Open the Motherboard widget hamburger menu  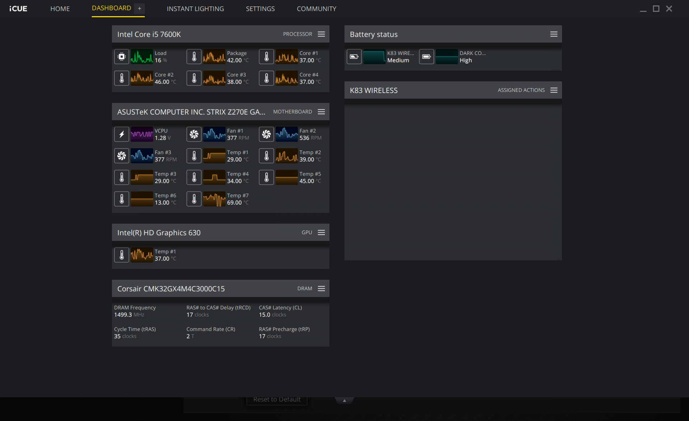pos(322,112)
